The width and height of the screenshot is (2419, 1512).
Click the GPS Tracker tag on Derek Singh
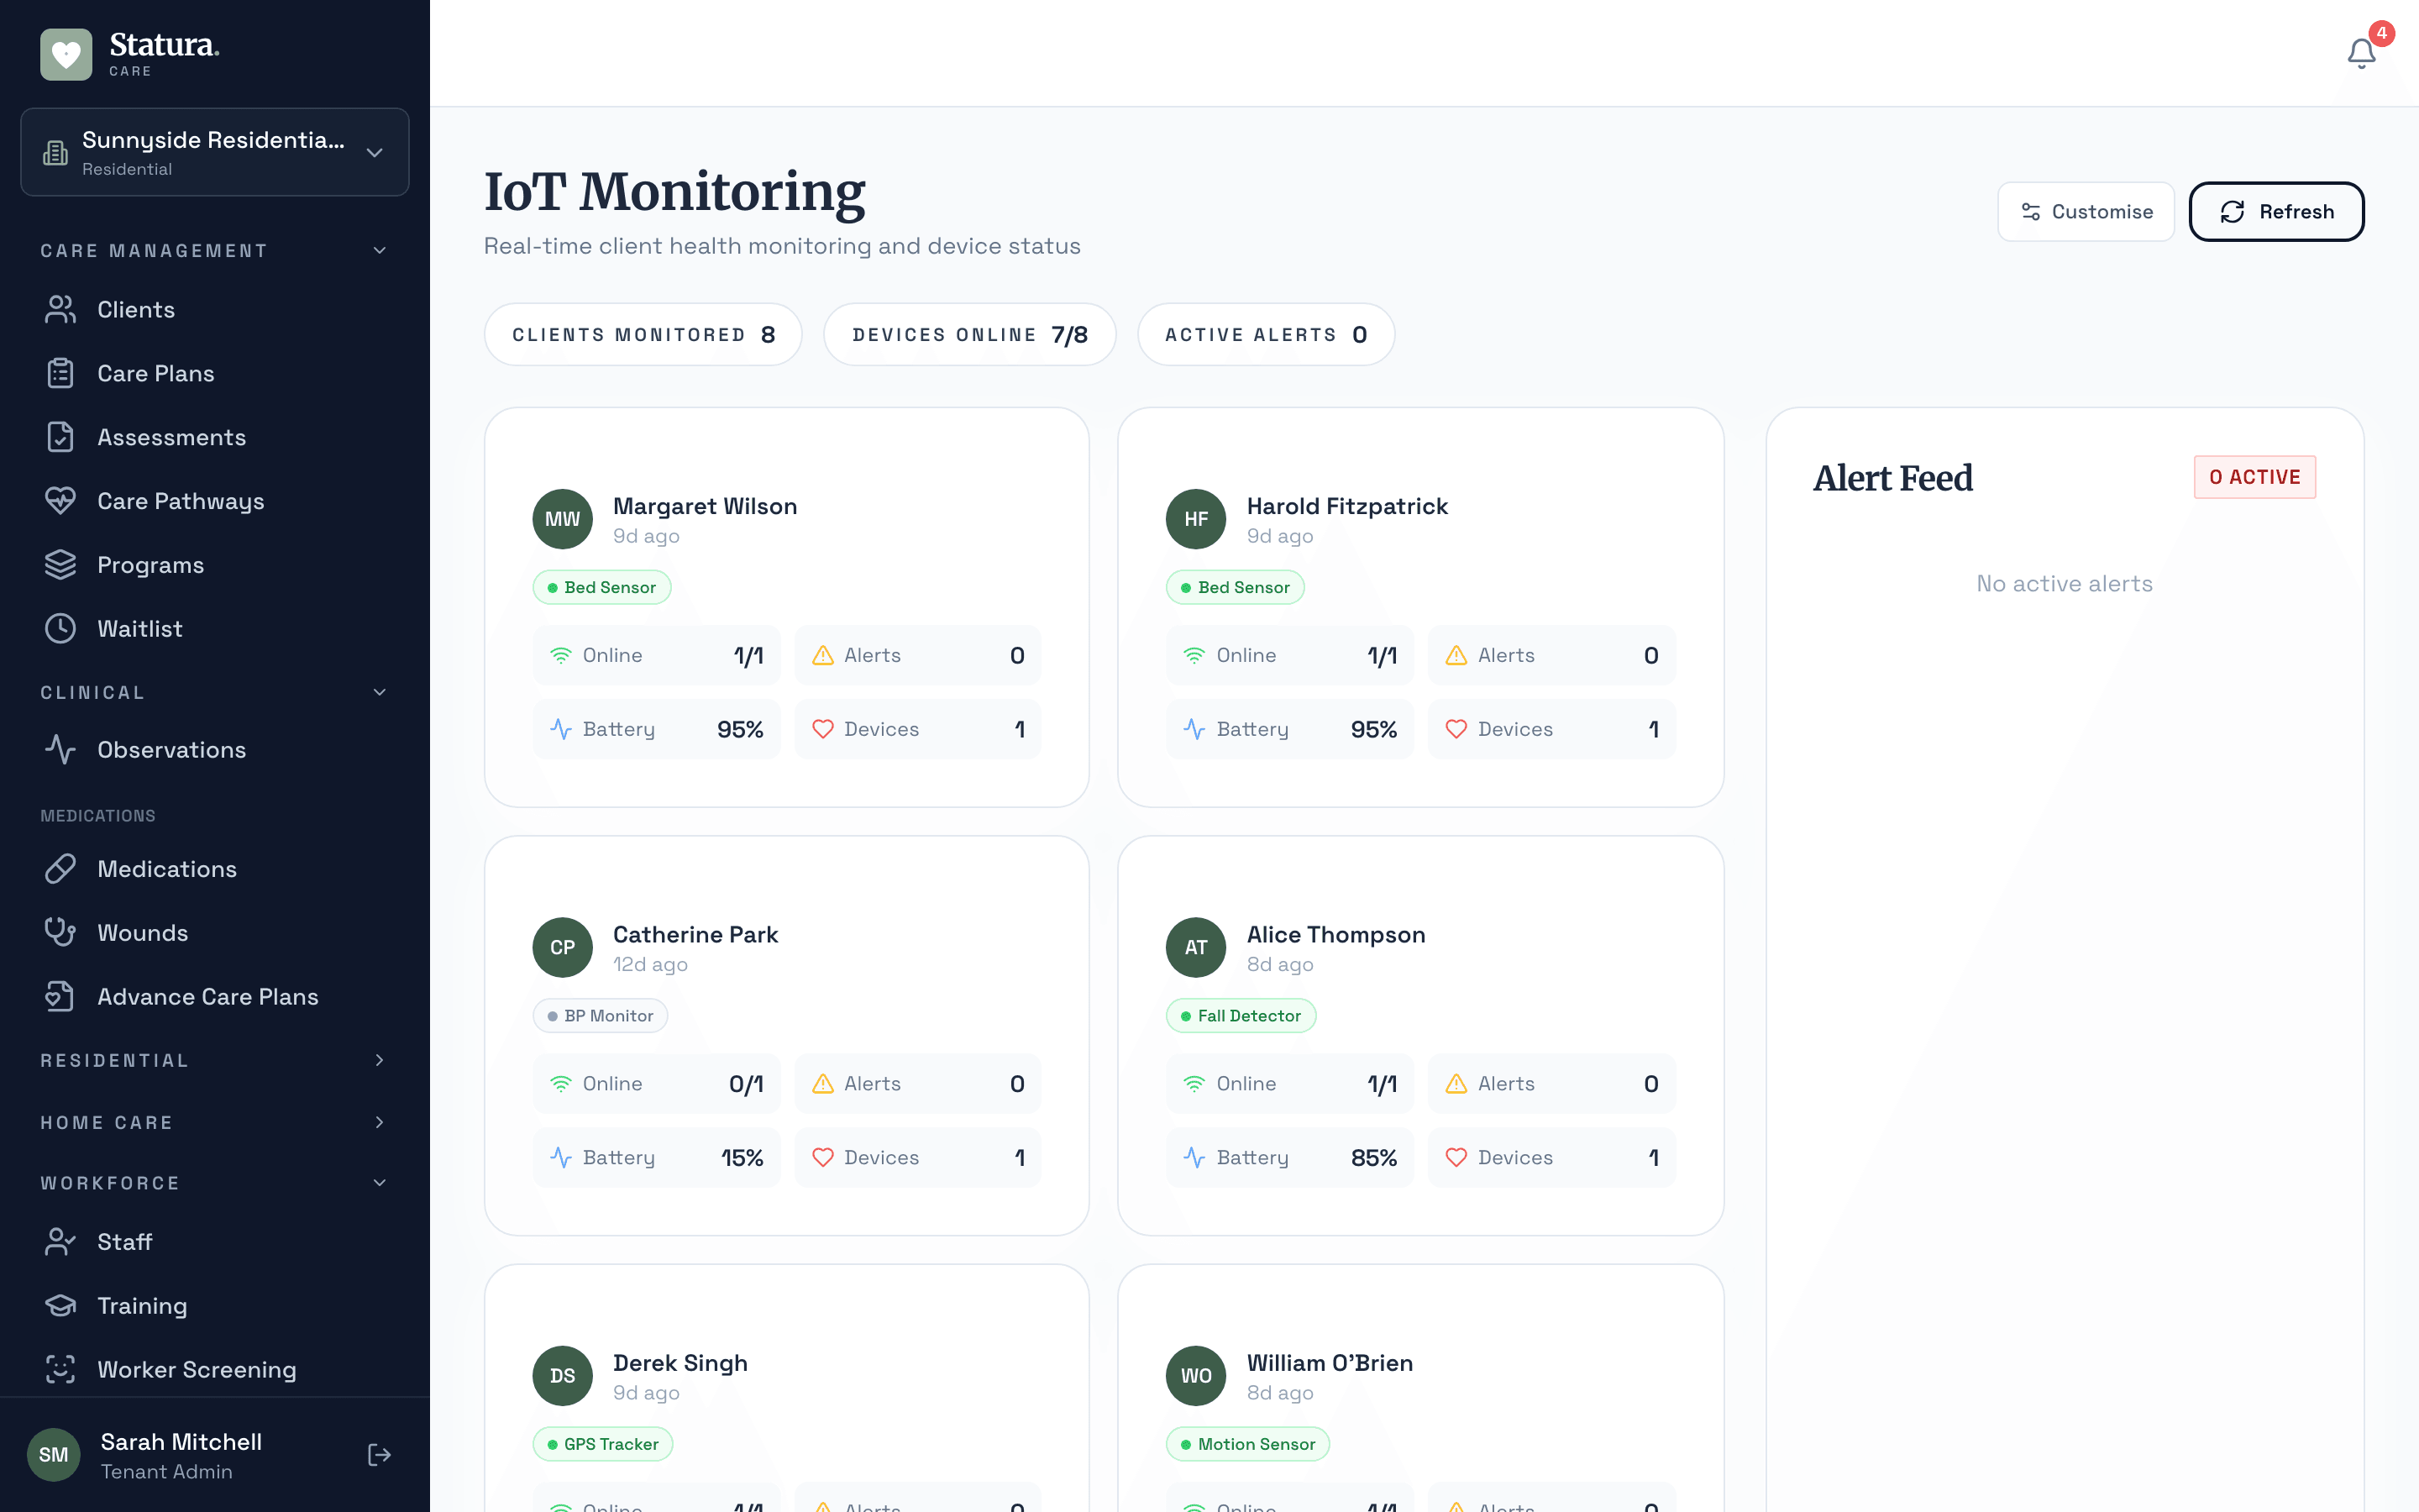pyautogui.click(x=603, y=1444)
